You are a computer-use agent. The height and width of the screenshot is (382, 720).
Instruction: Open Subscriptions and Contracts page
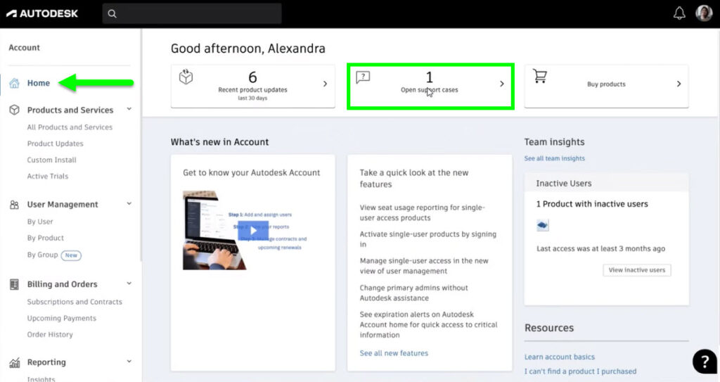(x=75, y=302)
